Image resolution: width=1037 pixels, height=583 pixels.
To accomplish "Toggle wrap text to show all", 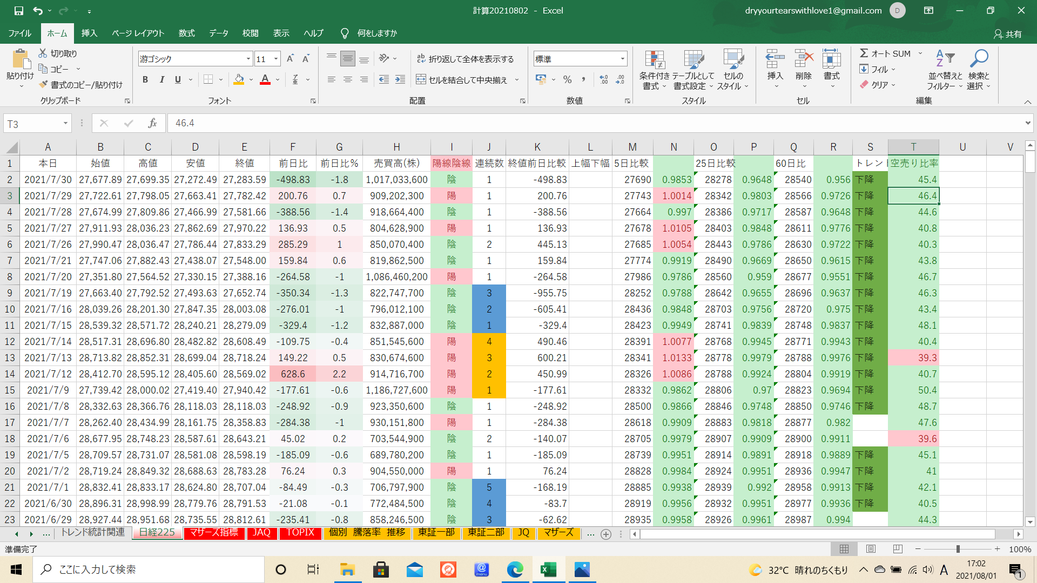I will point(465,59).
